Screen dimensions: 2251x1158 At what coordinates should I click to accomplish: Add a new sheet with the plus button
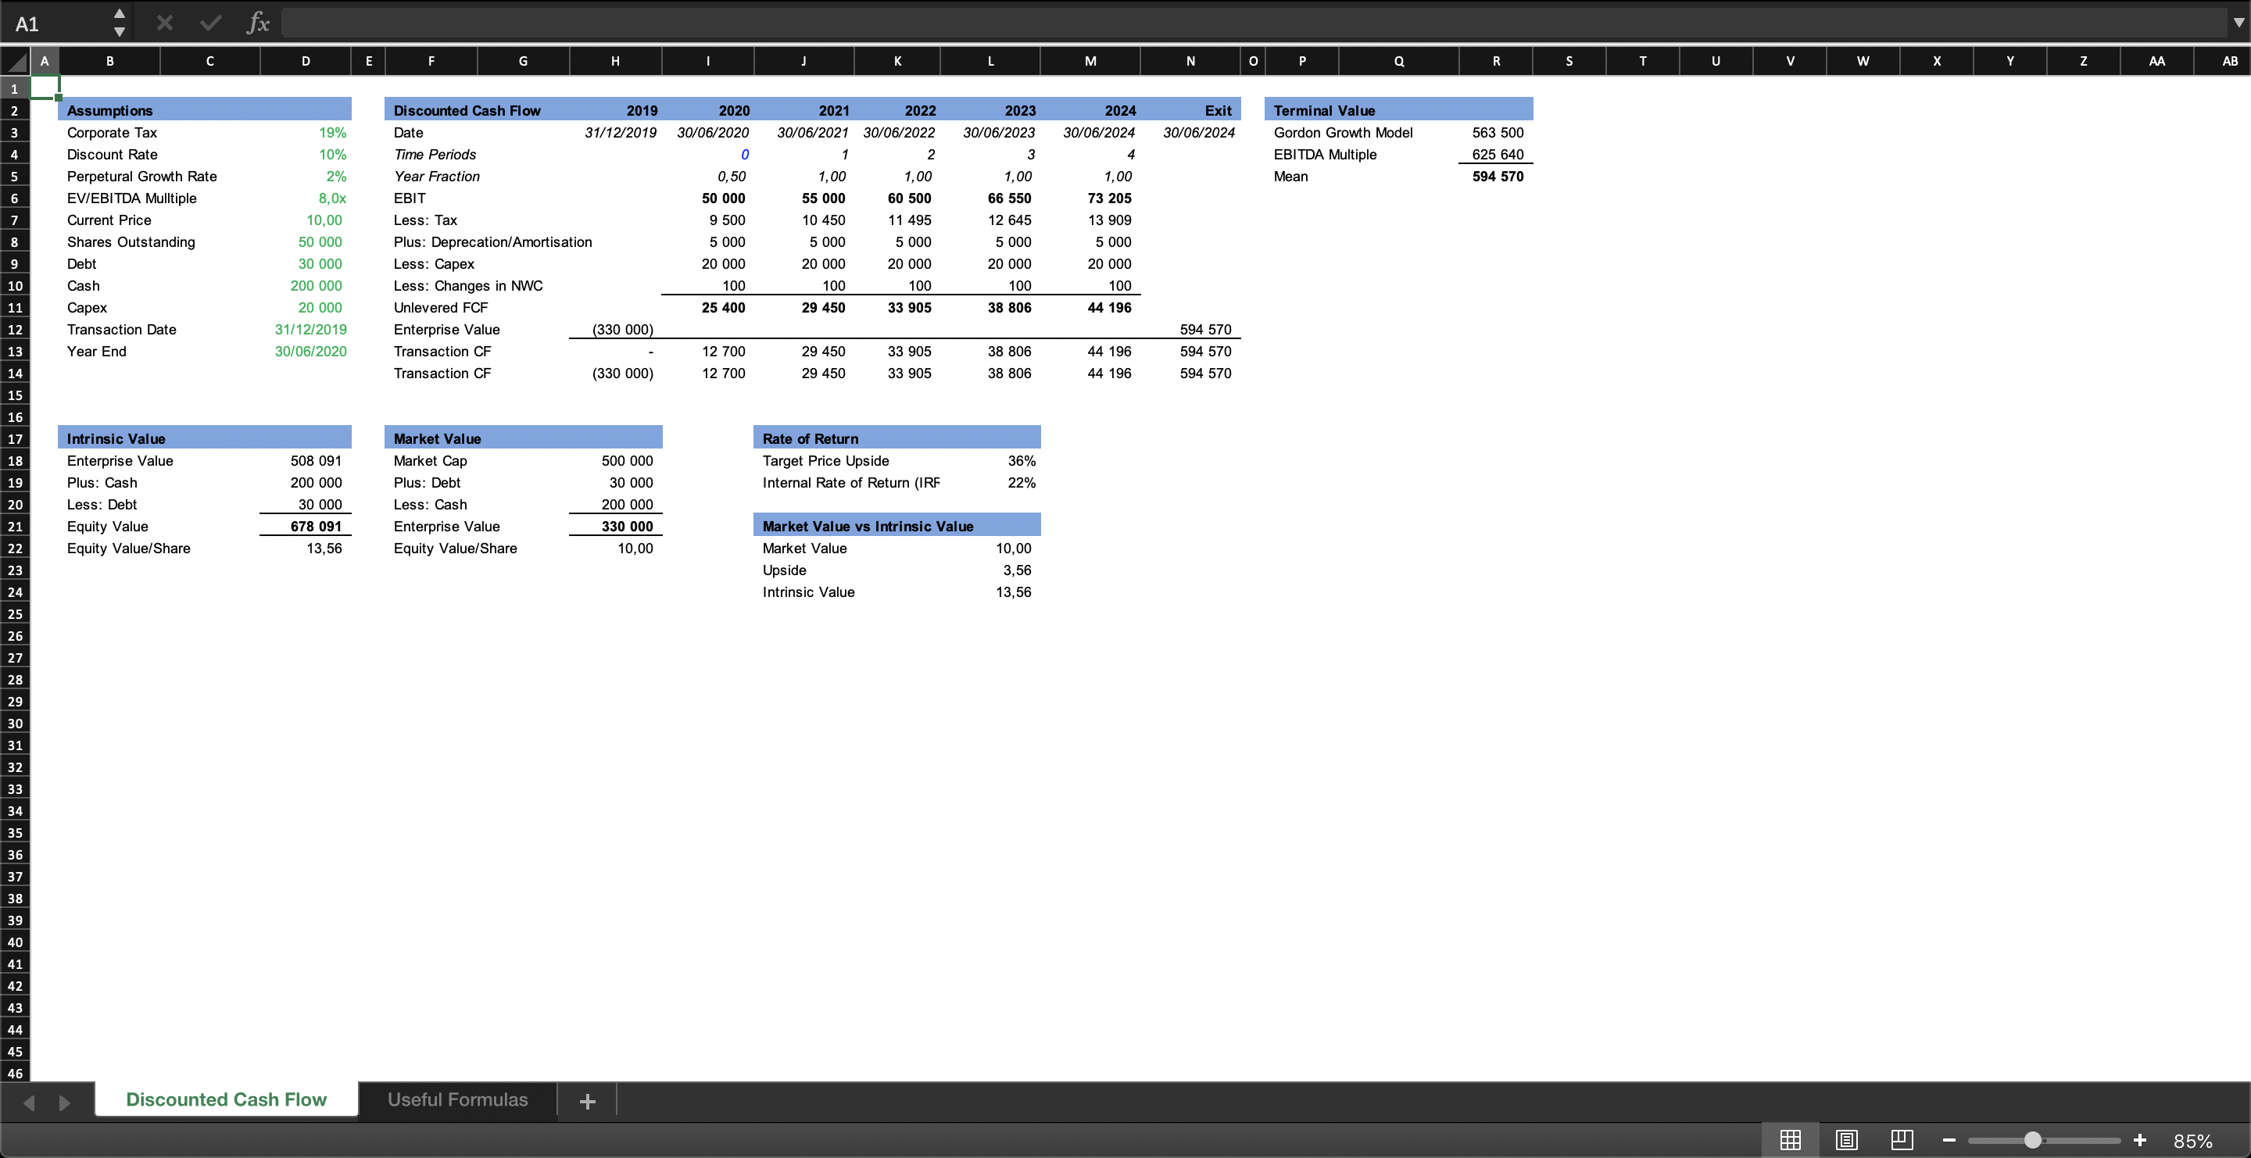pos(586,1101)
